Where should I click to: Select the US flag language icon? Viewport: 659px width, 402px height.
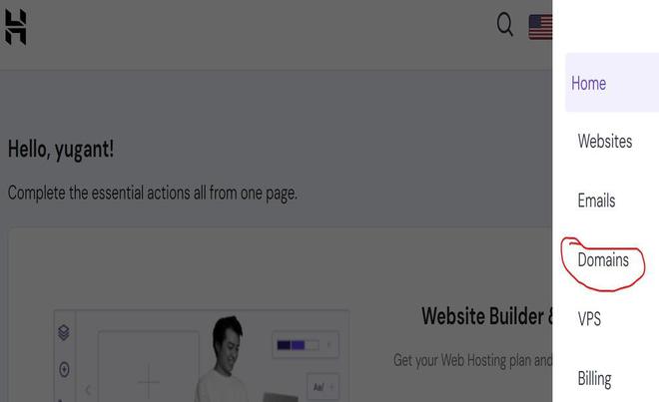(540, 27)
